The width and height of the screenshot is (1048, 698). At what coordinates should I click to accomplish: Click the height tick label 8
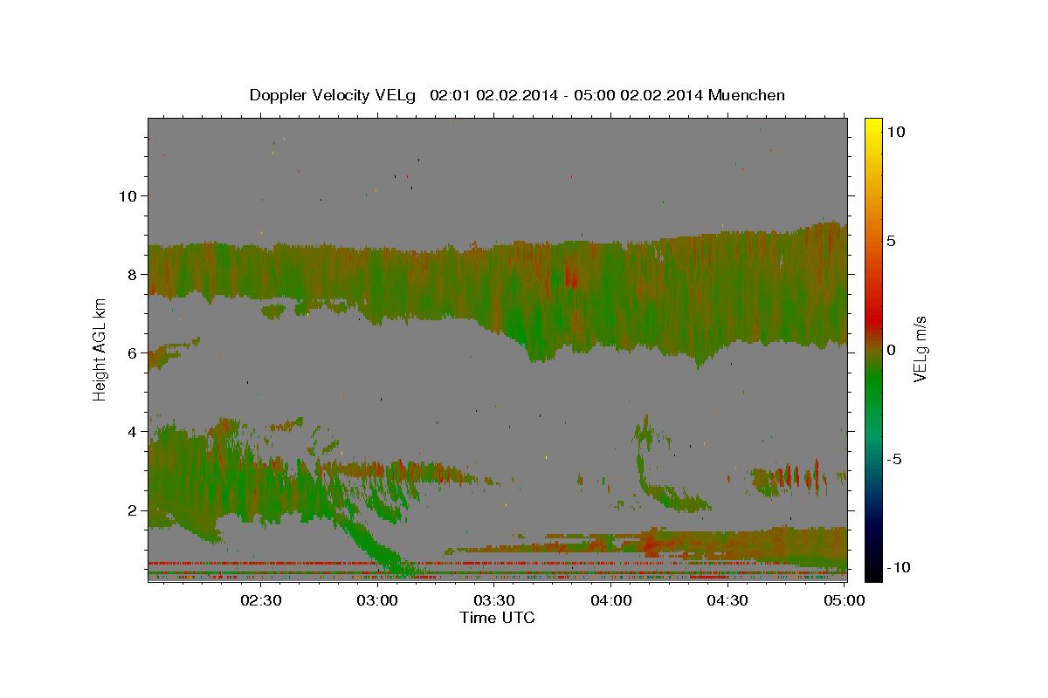click(x=133, y=275)
